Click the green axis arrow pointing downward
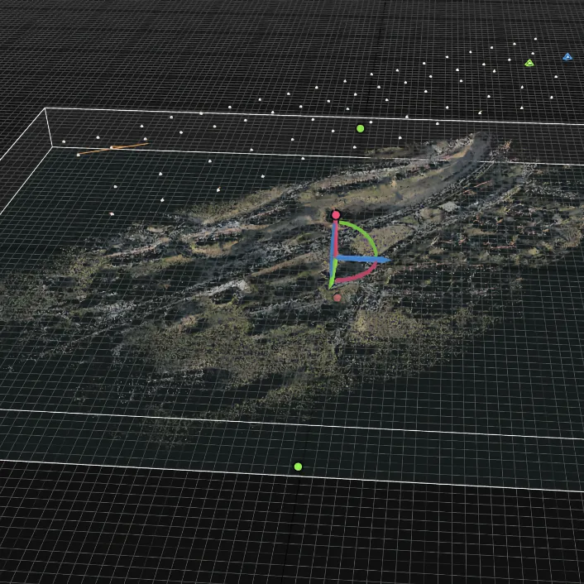 [x=333, y=280]
